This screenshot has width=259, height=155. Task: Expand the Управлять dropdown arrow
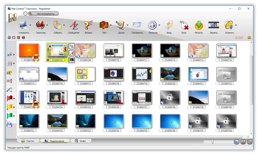tap(30, 25)
